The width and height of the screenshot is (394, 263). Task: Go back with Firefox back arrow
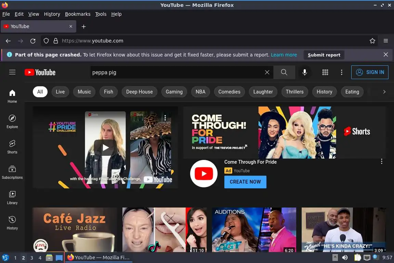pyautogui.click(x=8, y=41)
